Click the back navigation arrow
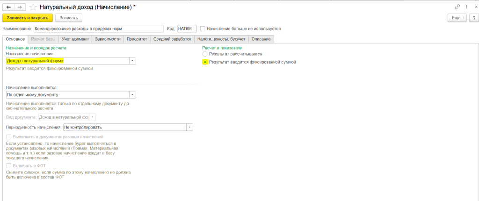Viewport: 479px width, 201px height. [x=8, y=7]
